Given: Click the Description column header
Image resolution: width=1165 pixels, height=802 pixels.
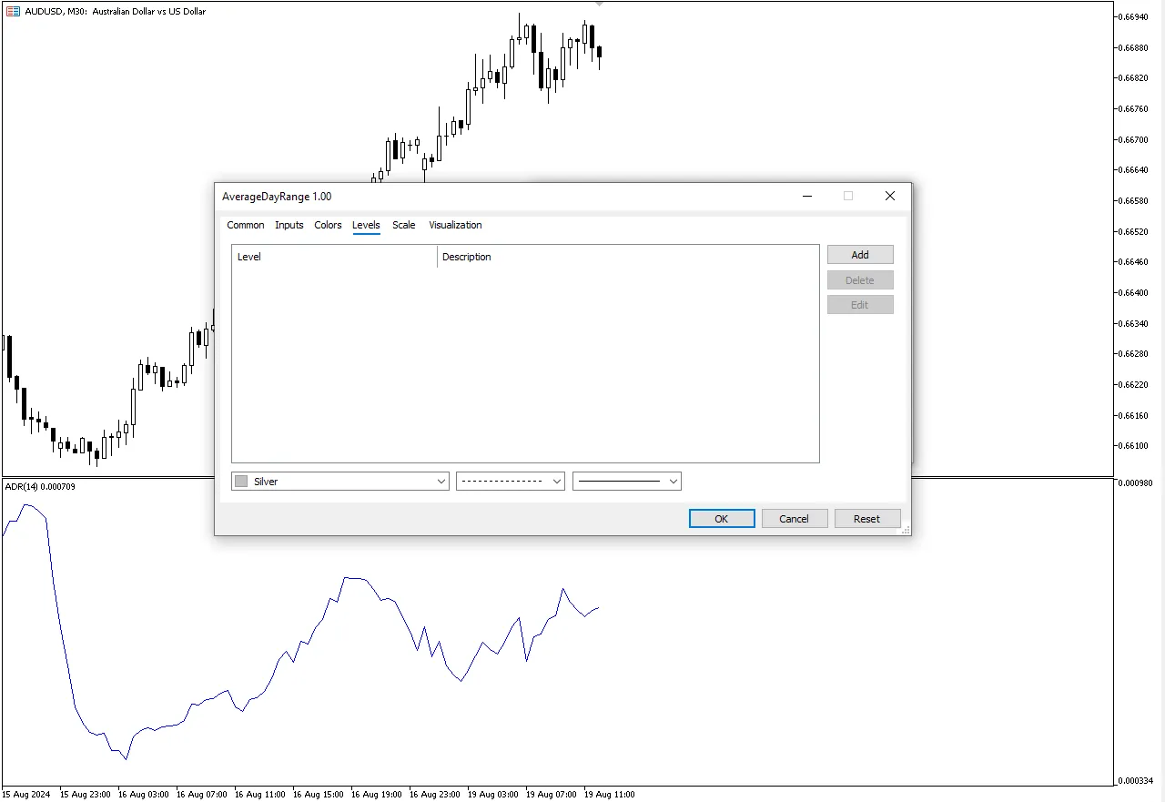Looking at the screenshot, I should [x=628, y=257].
